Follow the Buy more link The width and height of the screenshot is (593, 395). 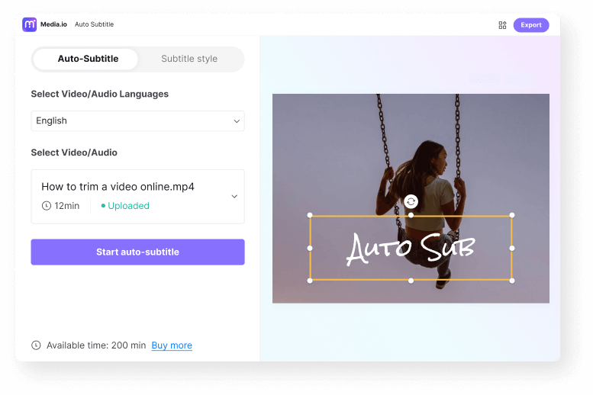point(172,345)
